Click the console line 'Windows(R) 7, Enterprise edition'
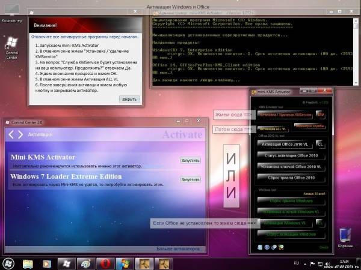This screenshot has width=361, height=270. pos(193,50)
